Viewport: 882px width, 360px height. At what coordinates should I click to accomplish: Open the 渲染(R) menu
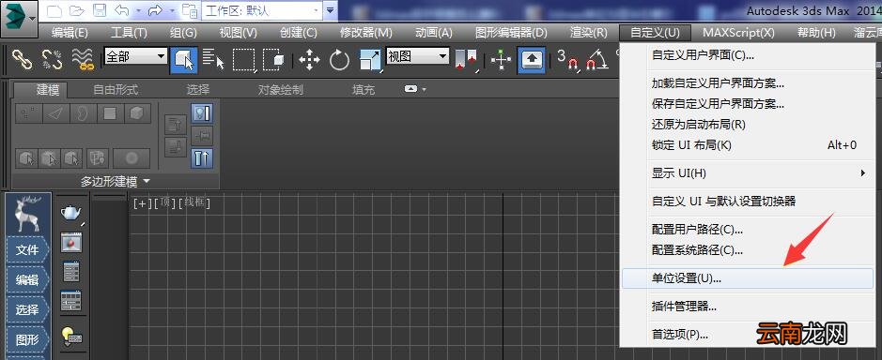click(588, 33)
